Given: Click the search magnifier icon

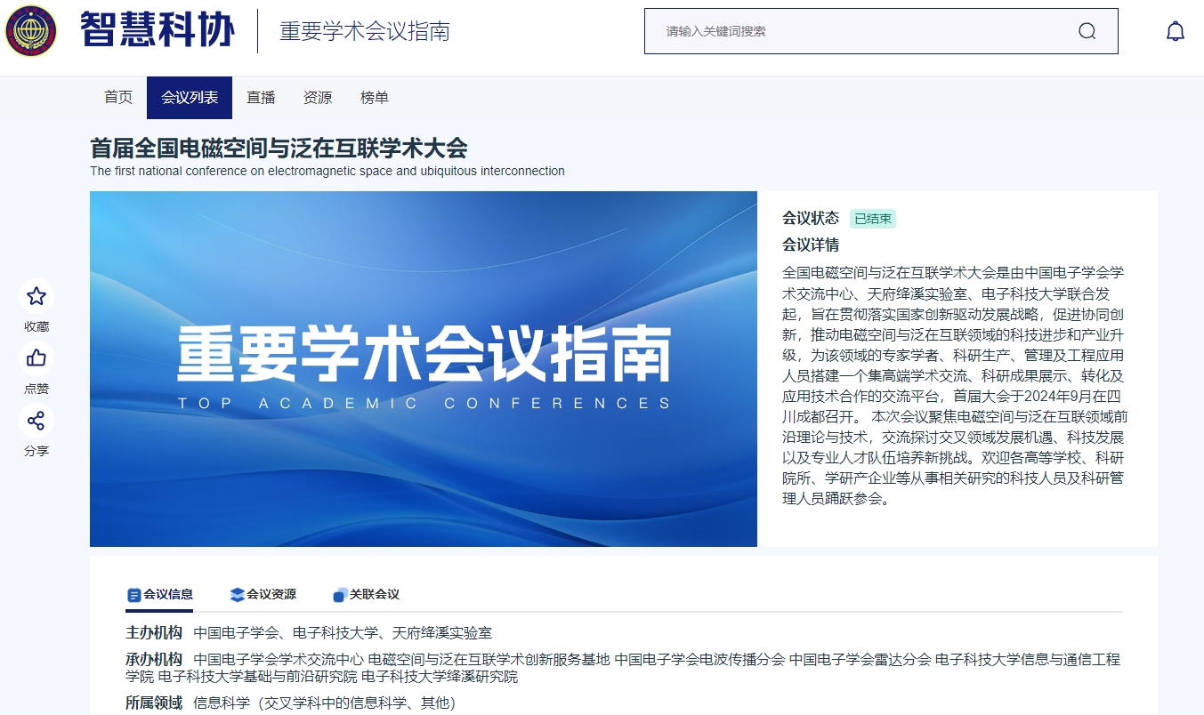Looking at the screenshot, I should click(x=1087, y=31).
